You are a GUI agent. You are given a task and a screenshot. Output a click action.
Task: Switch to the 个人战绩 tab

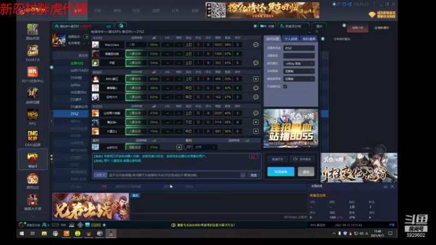(290, 39)
